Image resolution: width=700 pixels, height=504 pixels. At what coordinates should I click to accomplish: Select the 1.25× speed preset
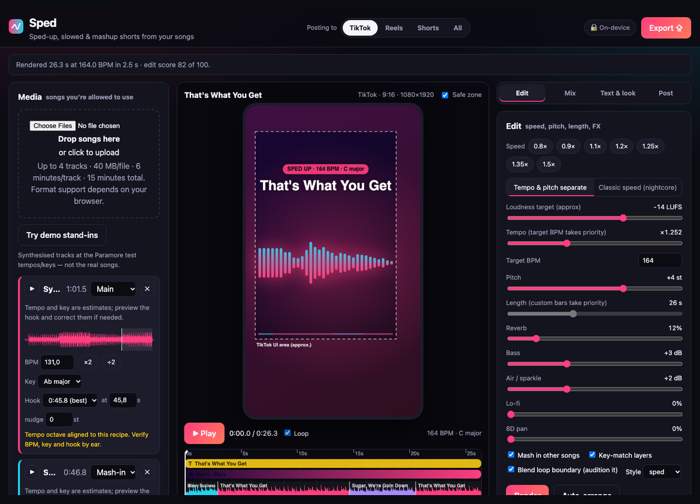tap(650, 146)
